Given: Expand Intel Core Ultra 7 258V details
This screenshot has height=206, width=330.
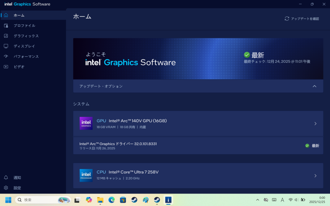Looking at the screenshot, I should [x=315, y=176].
